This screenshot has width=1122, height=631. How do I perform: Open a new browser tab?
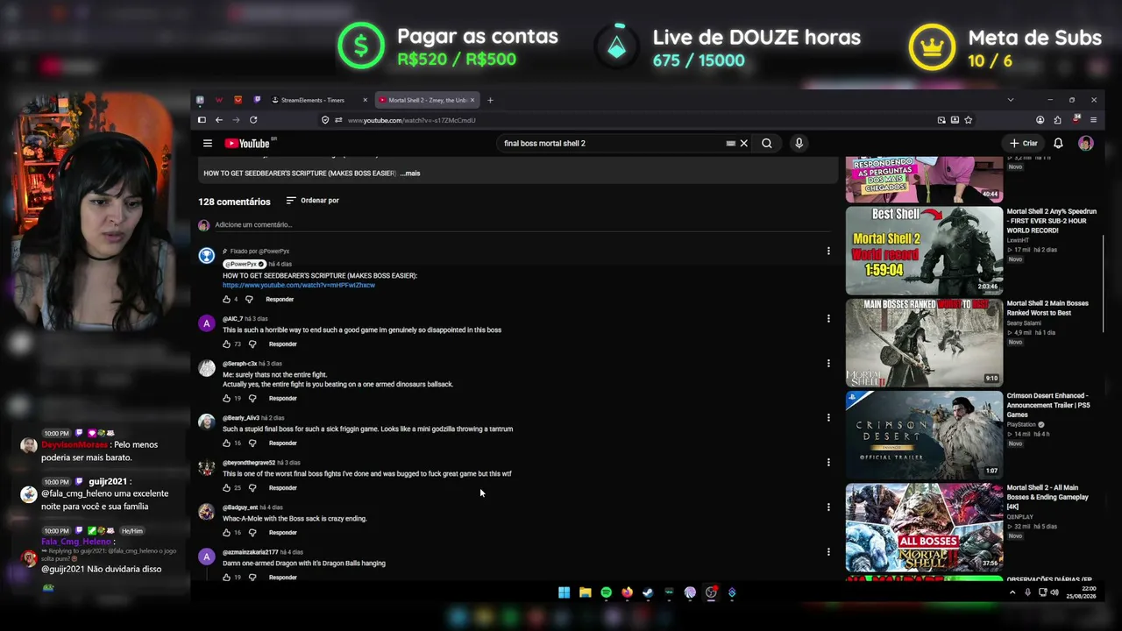click(x=490, y=100)
